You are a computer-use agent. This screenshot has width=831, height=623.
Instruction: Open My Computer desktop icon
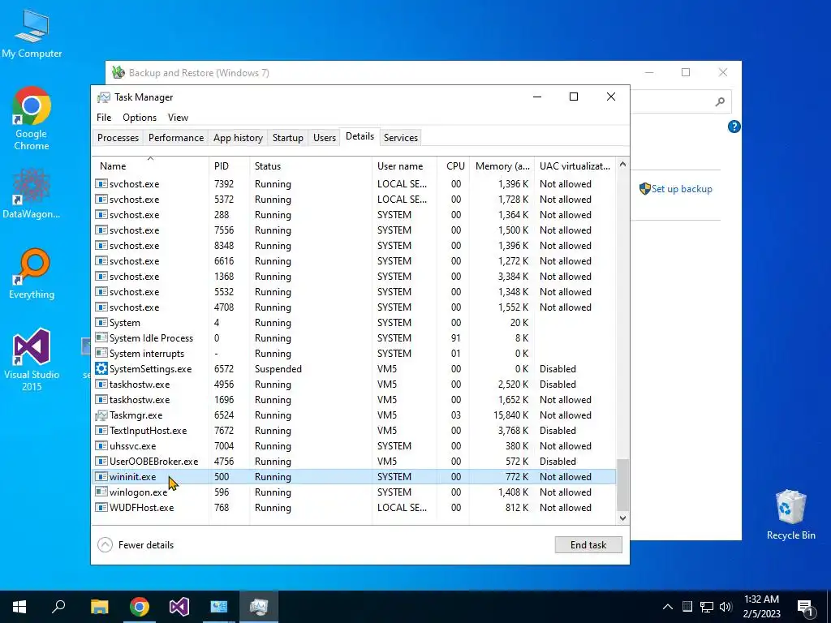(x=32, y=34)
